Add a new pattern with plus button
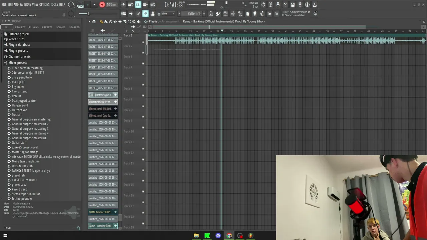Screen dimensions: 427x240 (204, 14)
